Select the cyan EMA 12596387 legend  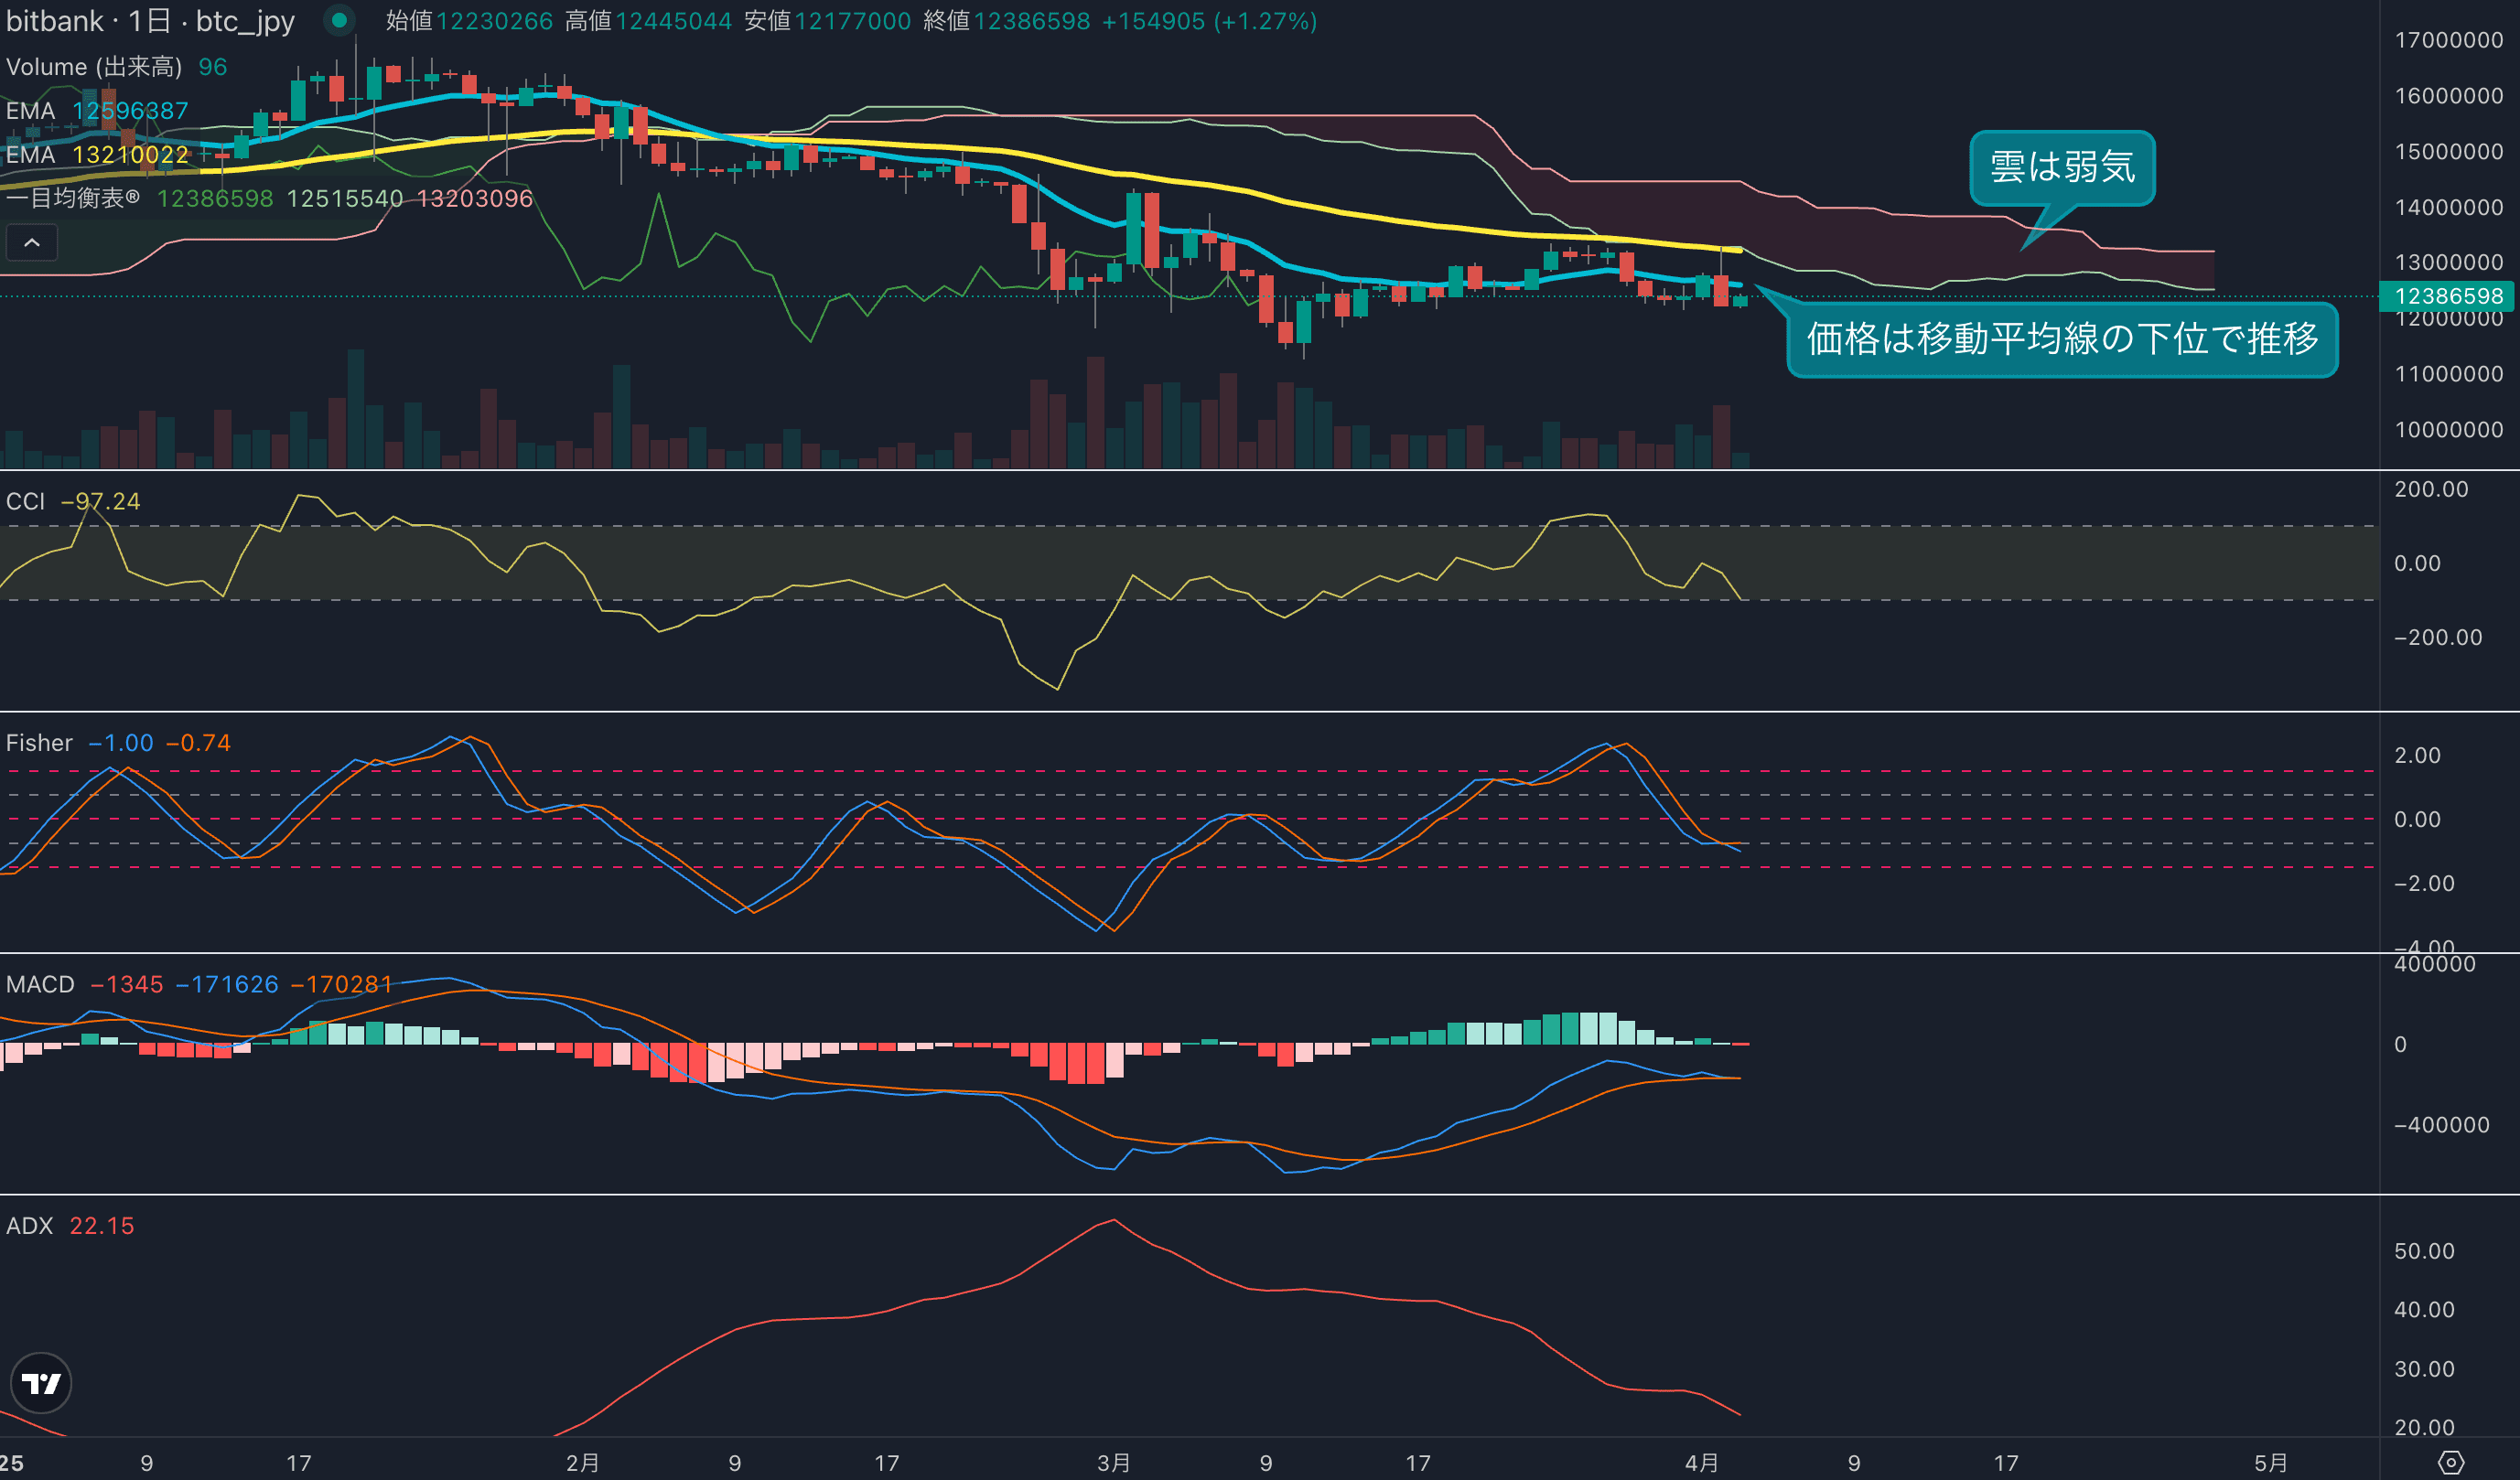click(96, 111)
